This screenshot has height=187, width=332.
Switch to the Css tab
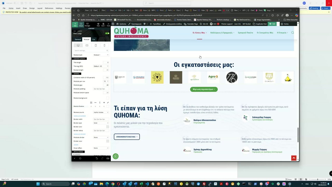(94, 39)
